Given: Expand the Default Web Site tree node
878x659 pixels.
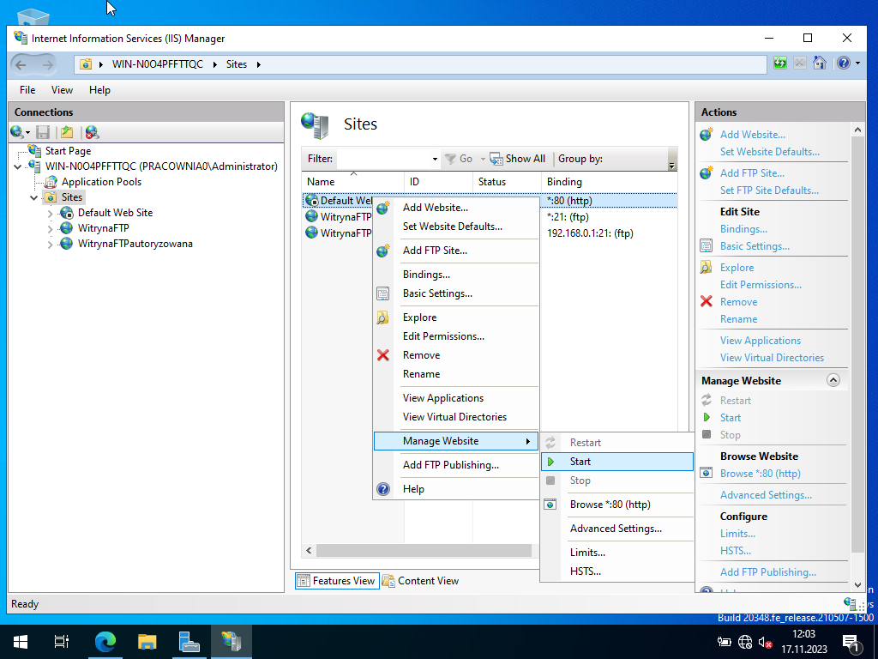Looking at the screenshot, I should tap(51, 214).
